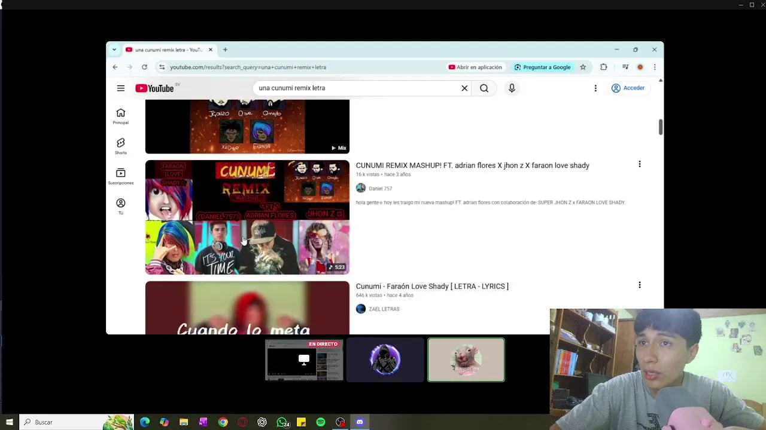Click the ZAEL LETRAS channel avatar
The image size is (766, 430).
(x=361, y=309)
